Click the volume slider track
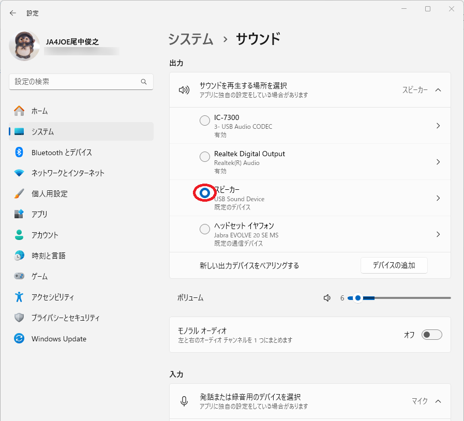The image size is (464, 421). click(x=399, y=298)
